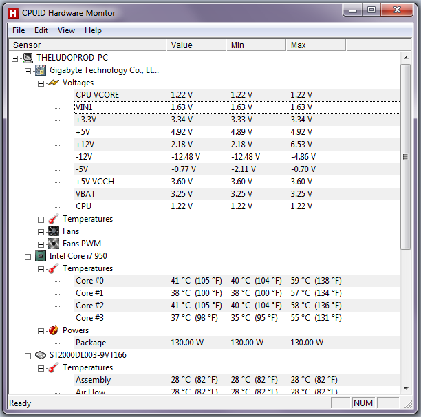Expand the Fans tree node
The image size is (421, 417).
pos(41,231)
